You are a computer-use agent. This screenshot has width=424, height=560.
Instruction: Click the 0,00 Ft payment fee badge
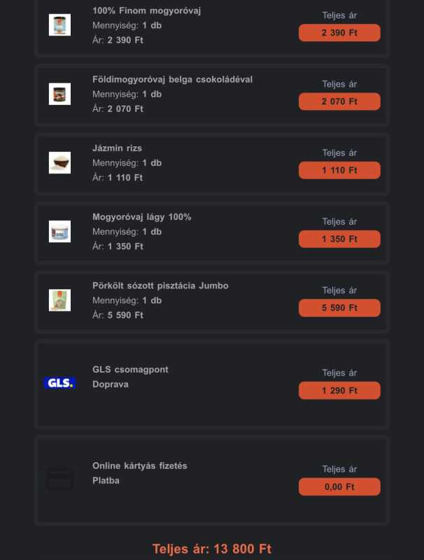point(339,486)
